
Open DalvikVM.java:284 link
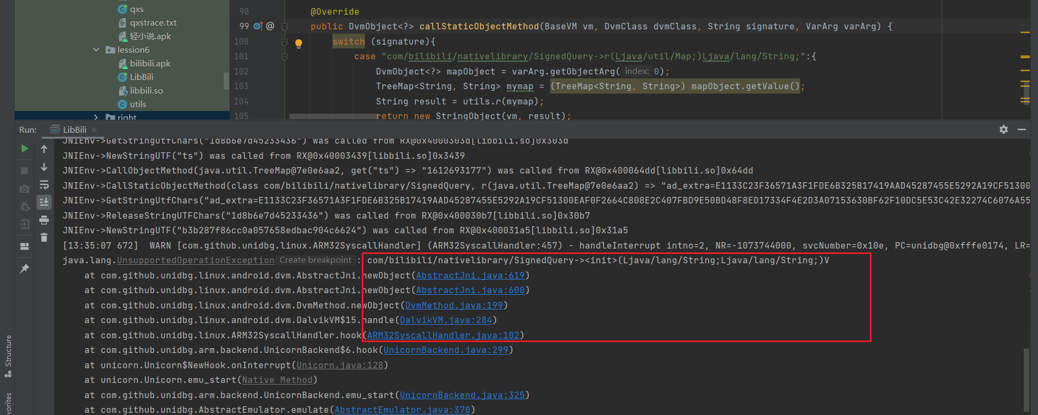click(x=446, y=320)
